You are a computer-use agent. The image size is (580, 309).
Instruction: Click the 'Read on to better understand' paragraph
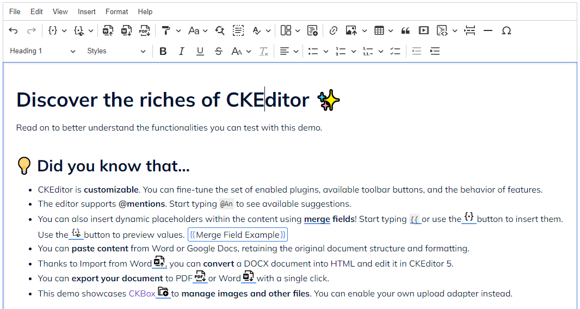point(169,128)
